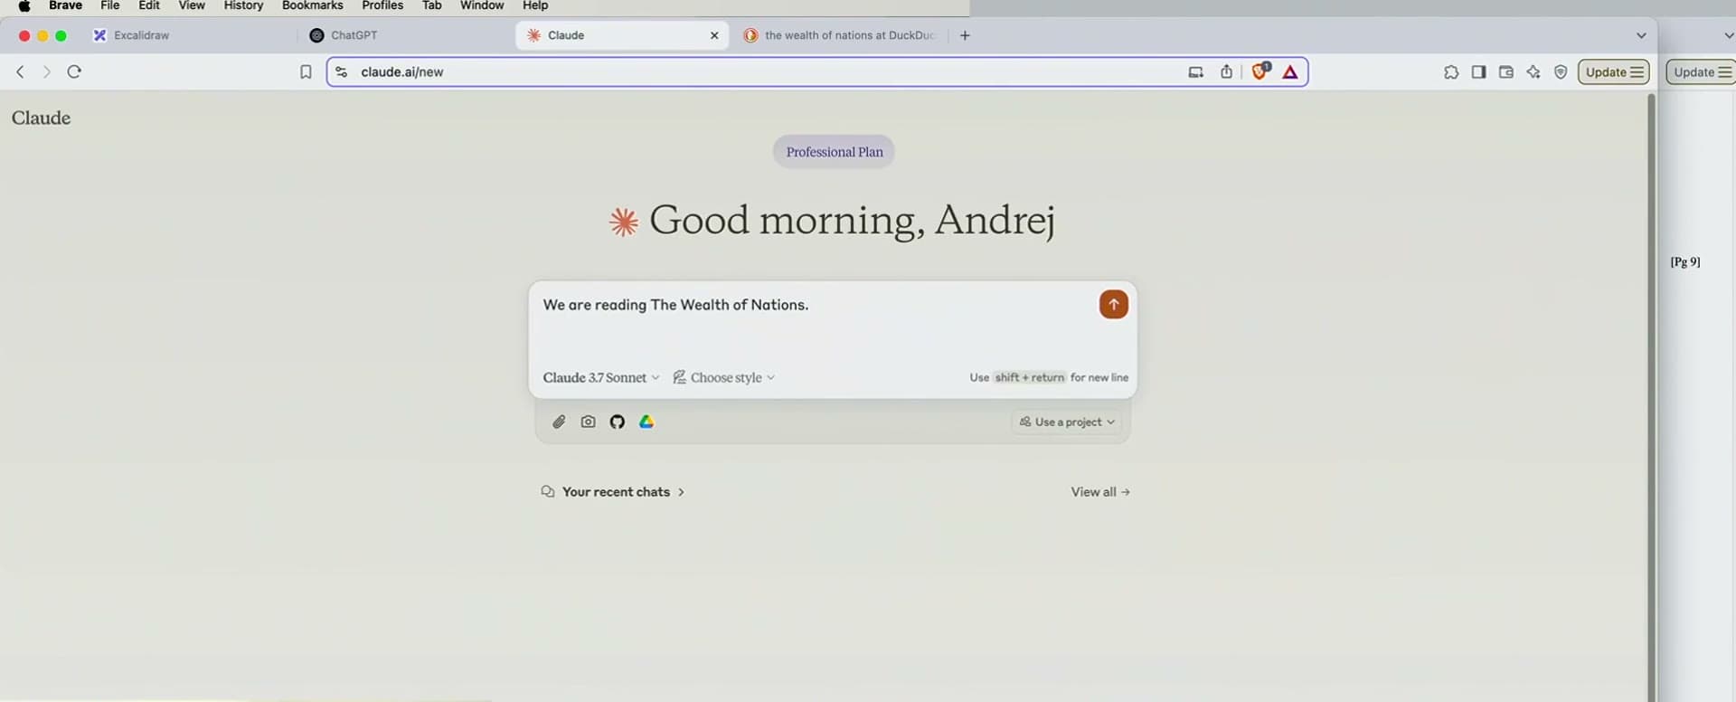Image resolution: width=1736 pixels, height=702 pixels.
Task: Switch to the wealth of nations DuckDuckGo tab
Action: click(840, 35)
